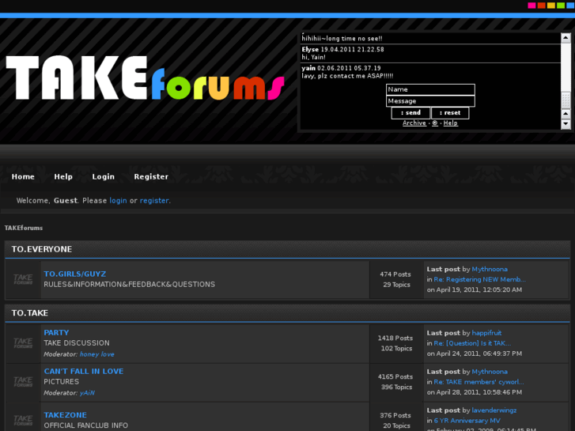Image resolution: width=575 pixels, height=431 pixels.
Task: Click the TAKEforums breadcrumb
Action: click(x=24, y=229)
